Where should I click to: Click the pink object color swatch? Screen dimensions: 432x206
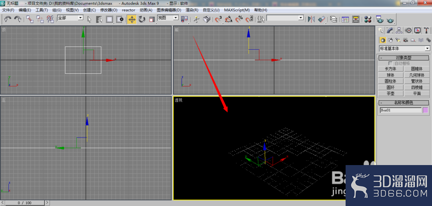click(x=426, y=110)
